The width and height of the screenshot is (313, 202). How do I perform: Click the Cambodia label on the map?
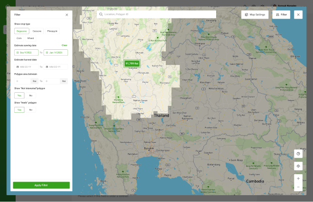click(255, 182)
